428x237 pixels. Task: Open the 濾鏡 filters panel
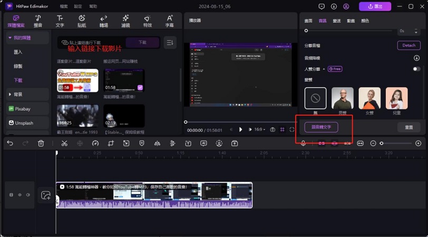point(125,21)
